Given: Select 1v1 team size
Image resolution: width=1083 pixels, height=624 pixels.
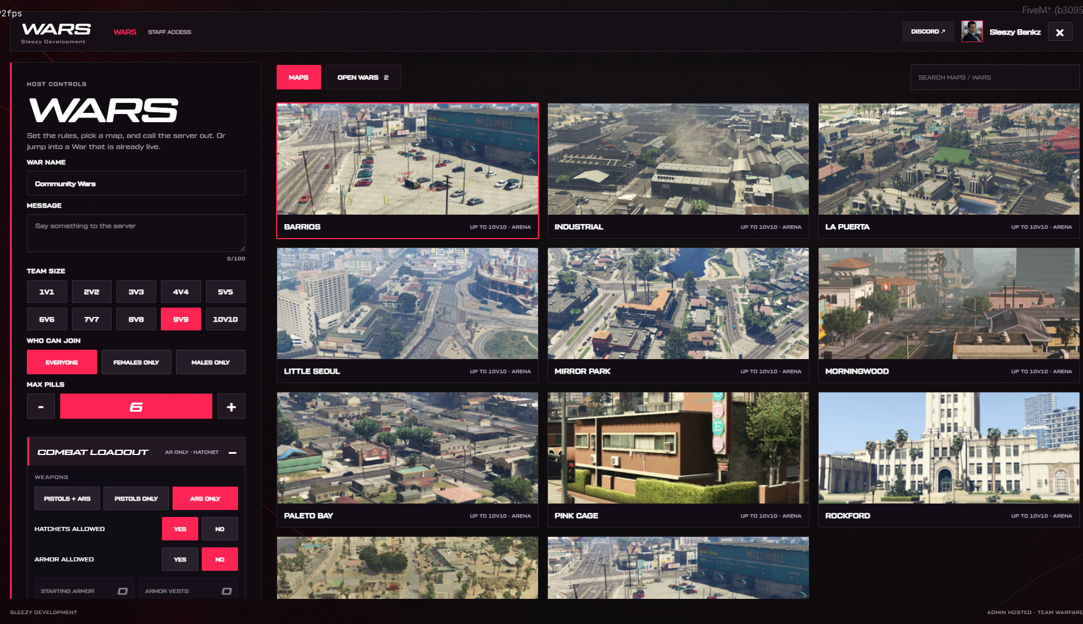Looking at the screenshot, I should click(47, 292).
